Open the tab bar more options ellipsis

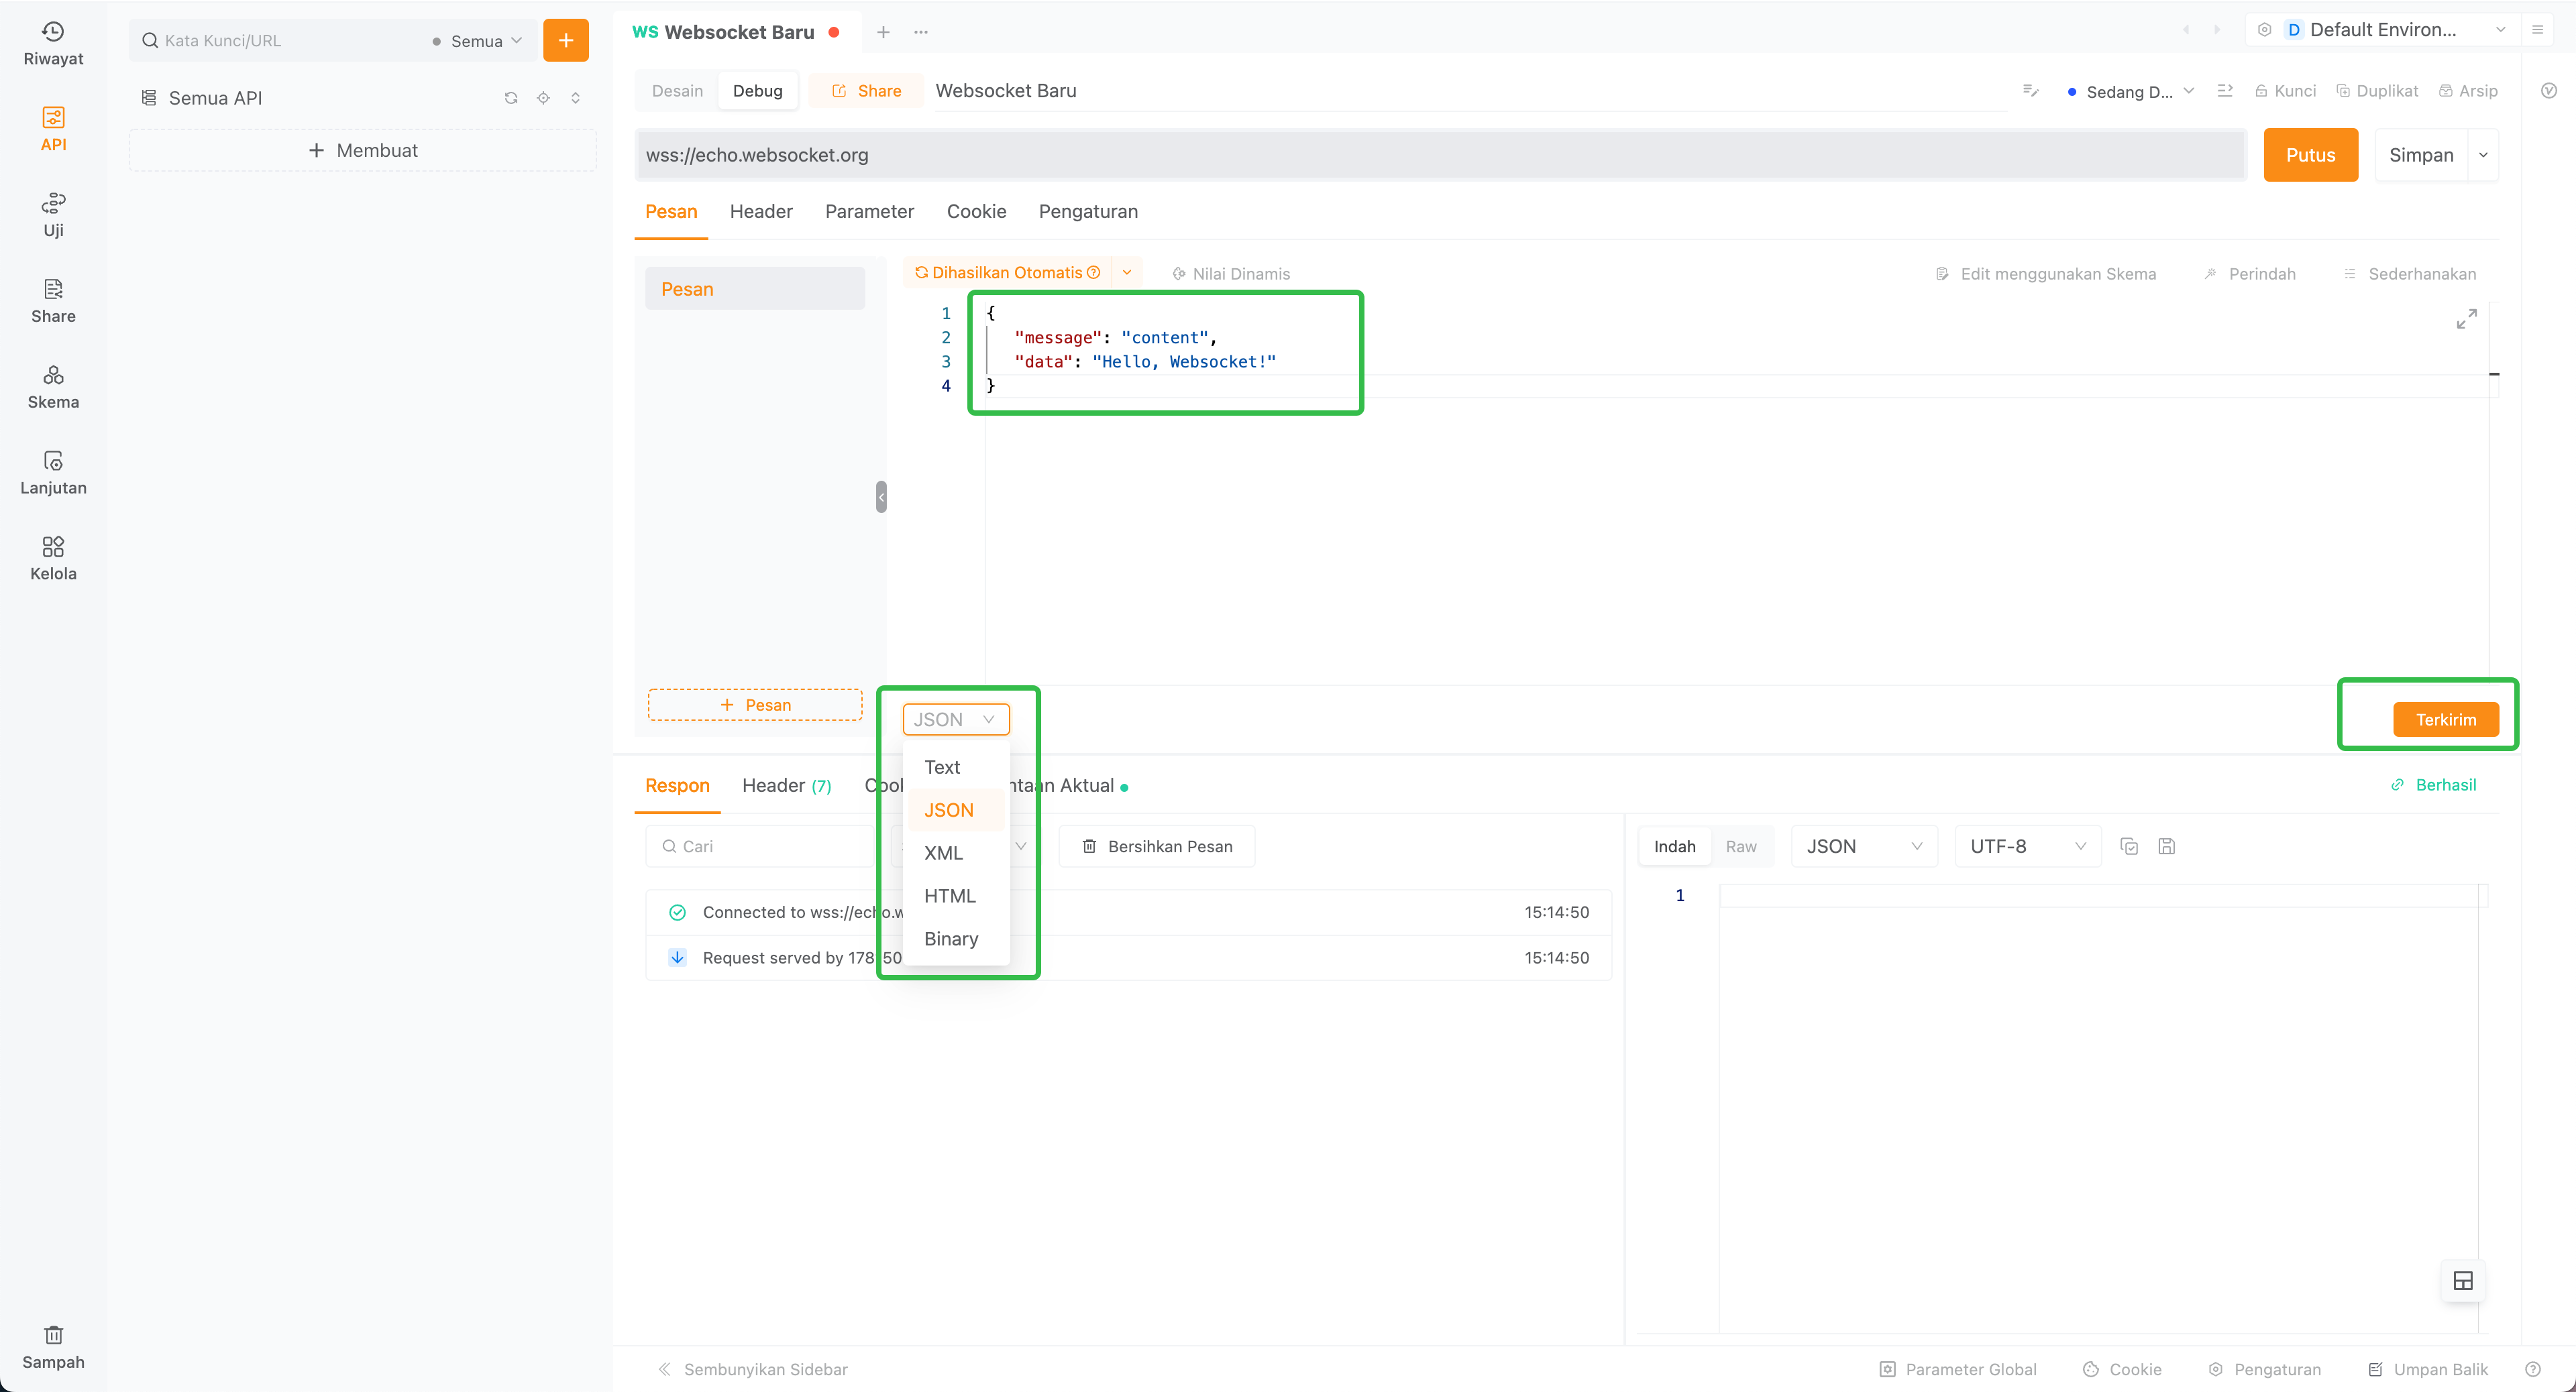pos(921,32)
